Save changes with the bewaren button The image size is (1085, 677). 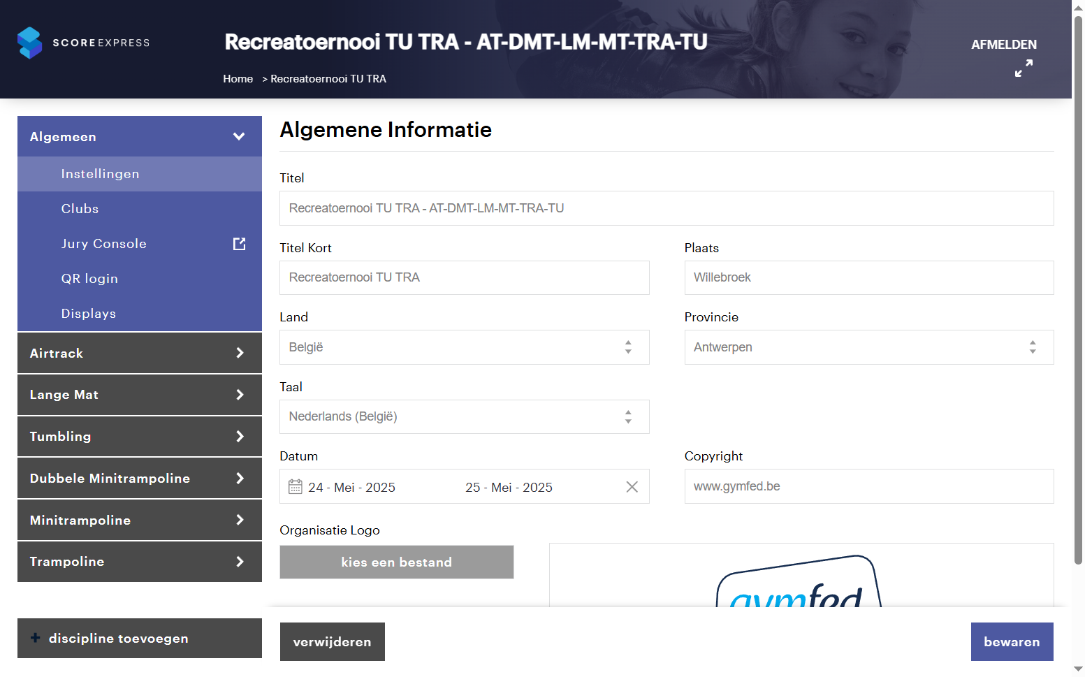[1012, 641]
